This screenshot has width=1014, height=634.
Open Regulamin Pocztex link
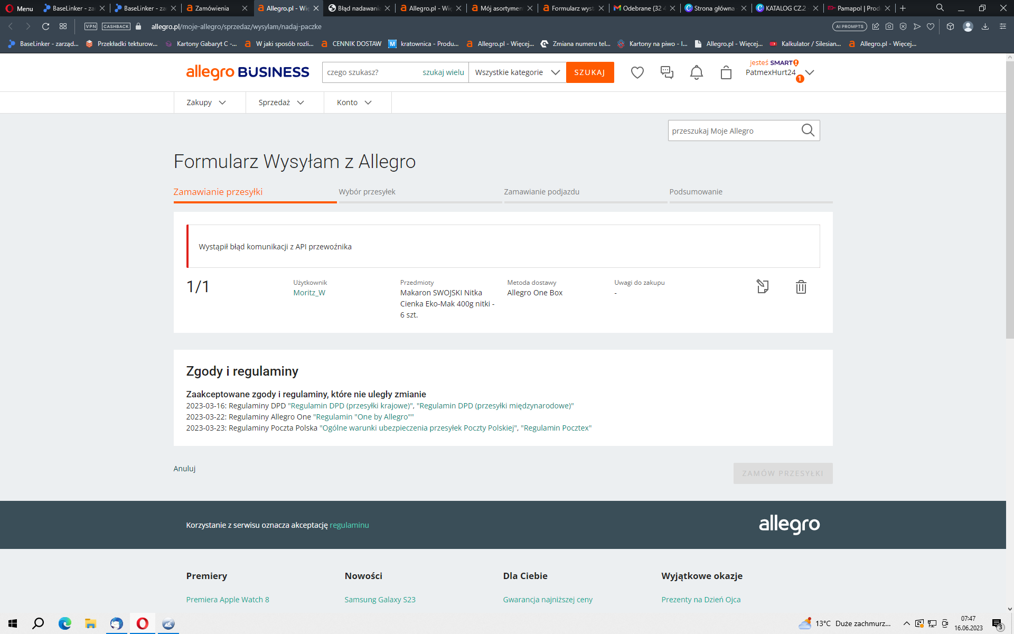coord(556,428)
